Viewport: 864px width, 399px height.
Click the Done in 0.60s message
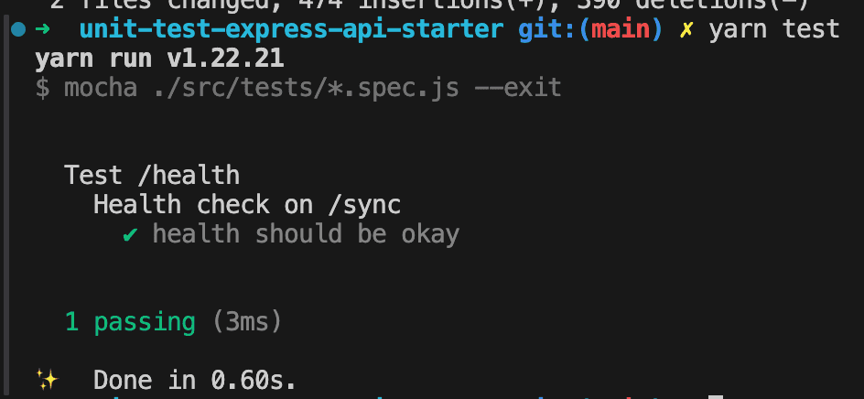point(195,381)
